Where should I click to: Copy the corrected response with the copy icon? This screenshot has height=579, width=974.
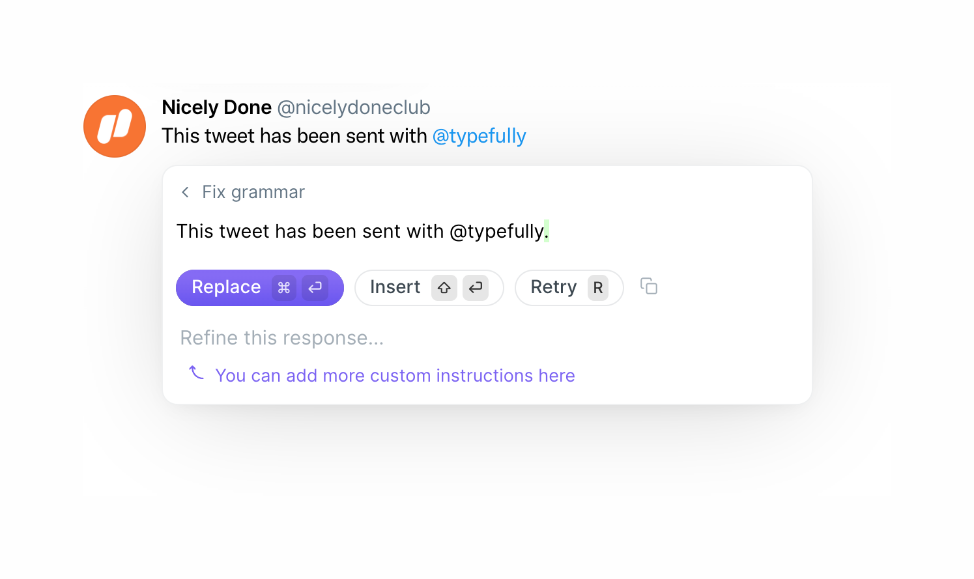(649, 286)
